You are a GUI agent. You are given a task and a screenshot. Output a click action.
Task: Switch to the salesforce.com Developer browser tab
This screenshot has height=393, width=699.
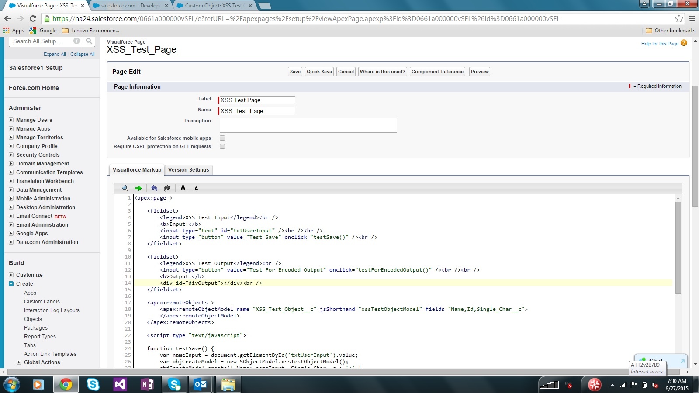[131, 6]
